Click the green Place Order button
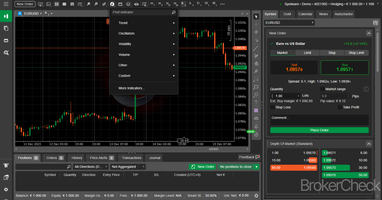Image resolution: width=382 pixels, height=200 pixels. [x=319, y=130]
